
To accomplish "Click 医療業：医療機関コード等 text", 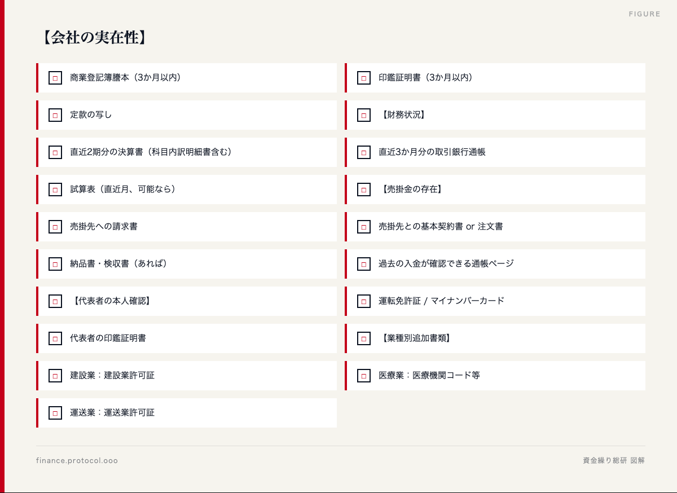I will click(x=429, y=375).
